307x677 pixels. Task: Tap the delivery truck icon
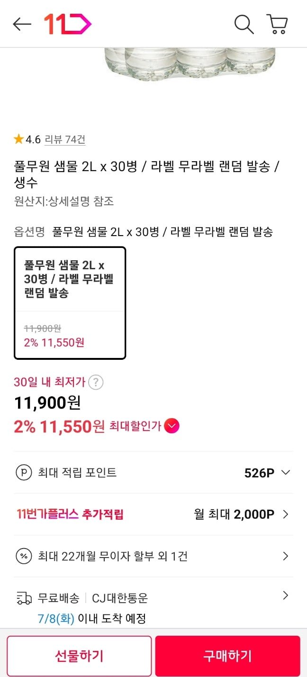point(24,598)
